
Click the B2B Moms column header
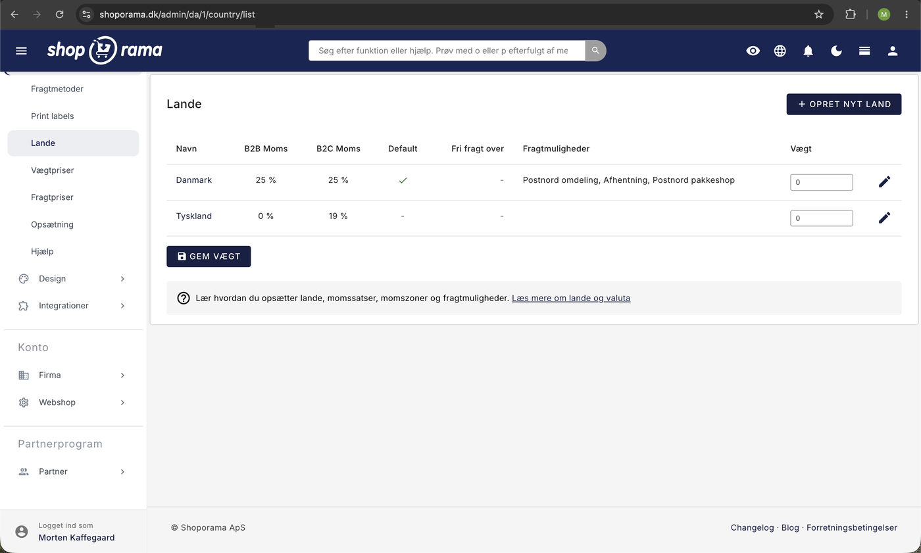coord(266,149)
